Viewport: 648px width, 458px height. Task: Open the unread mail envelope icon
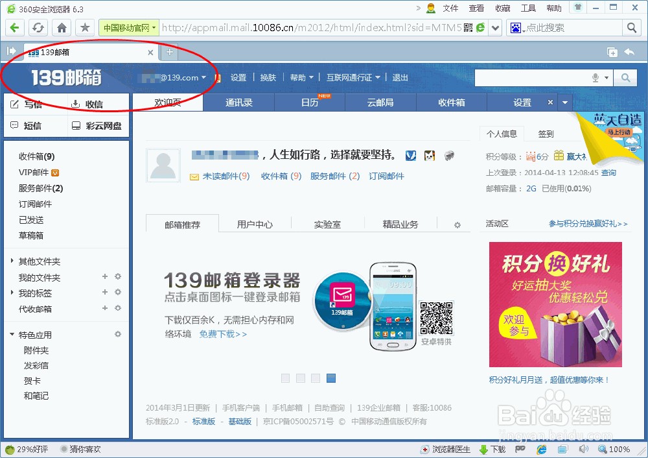click(194, 177)
